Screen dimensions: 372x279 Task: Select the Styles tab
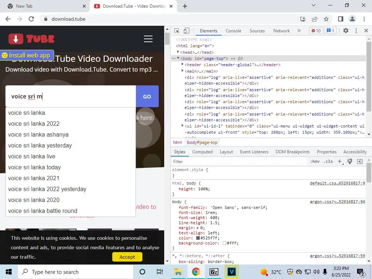tap(179, 152)
